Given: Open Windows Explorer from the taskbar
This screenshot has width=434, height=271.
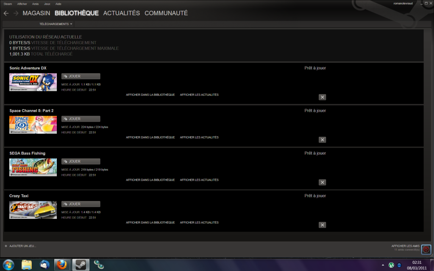Looking at the screenshot, I should [x=27, y=265].
